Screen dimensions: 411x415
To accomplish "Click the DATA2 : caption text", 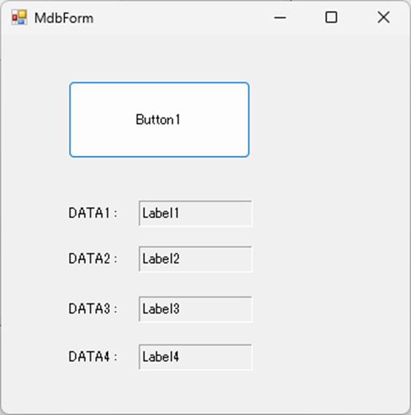I will (93, 259).
